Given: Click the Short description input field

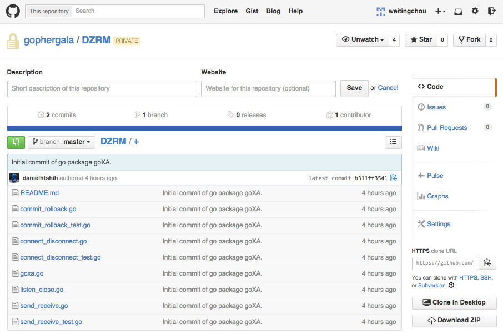Looking at the screenshot, I should point(102,88).
